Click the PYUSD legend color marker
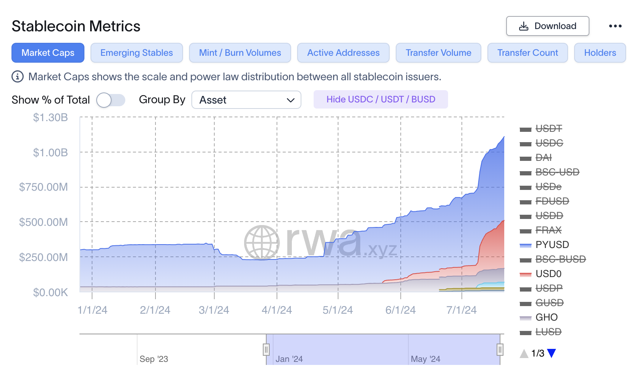The image size is (641, 389). tap(526, 245)
